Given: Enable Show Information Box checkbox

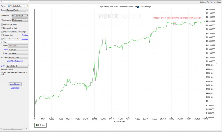Looking at the screenshot, I should pyautogui.click(x=2, y=39).
